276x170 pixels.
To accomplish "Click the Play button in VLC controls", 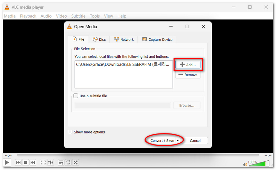I will coord(7,162).
